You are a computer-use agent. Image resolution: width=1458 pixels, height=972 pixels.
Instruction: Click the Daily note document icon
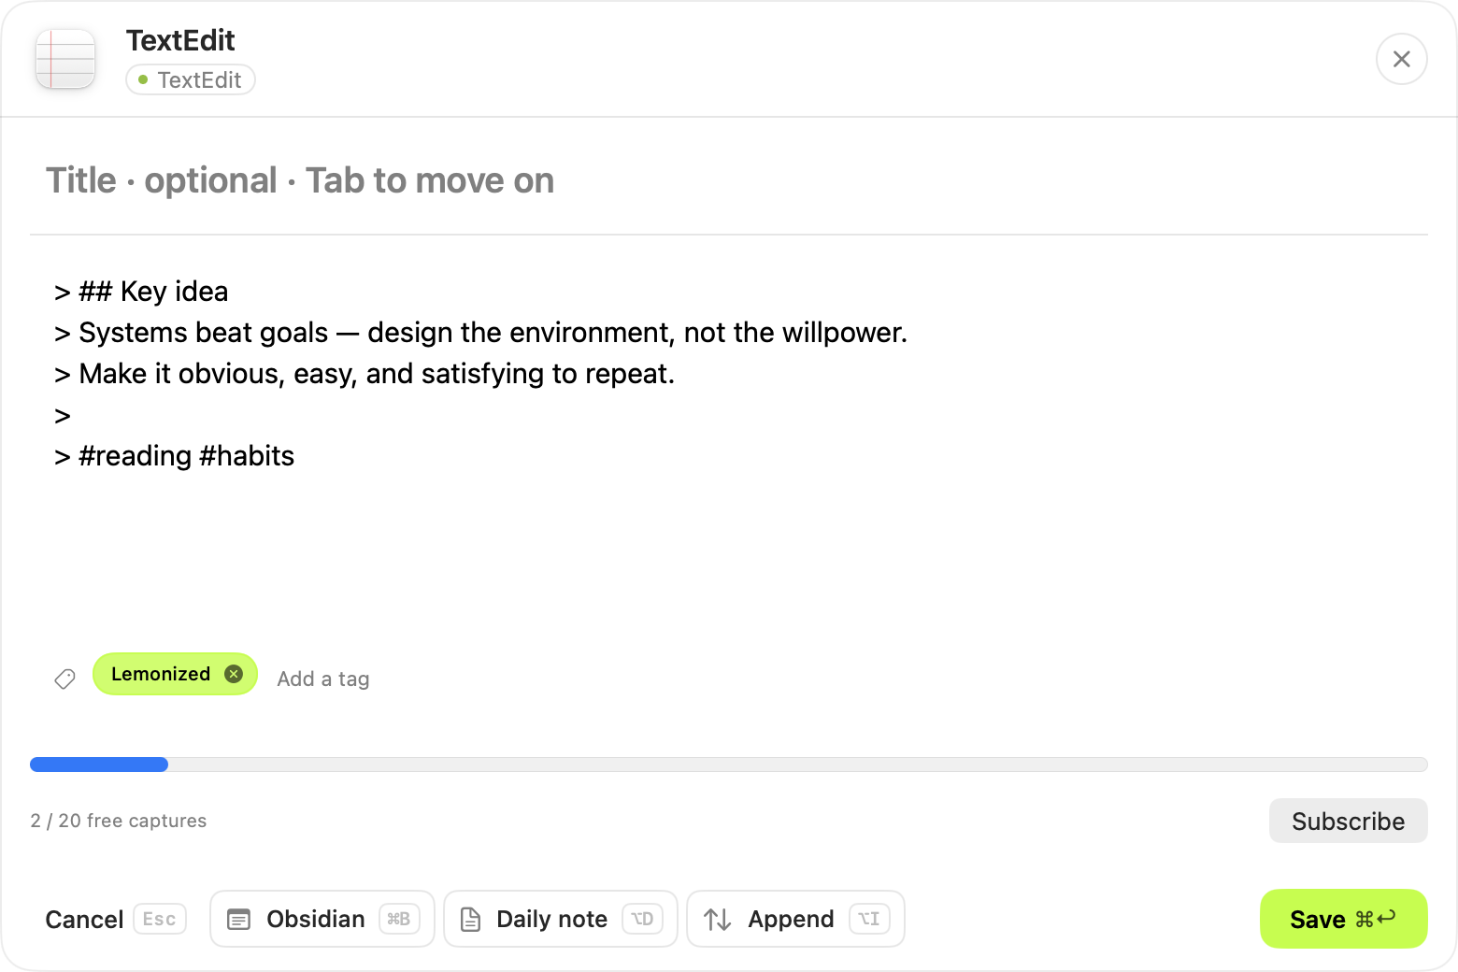pyautogui.click(x=471, y=920)
